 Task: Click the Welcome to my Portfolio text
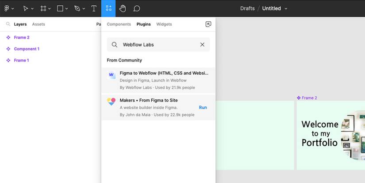[319, 133]
